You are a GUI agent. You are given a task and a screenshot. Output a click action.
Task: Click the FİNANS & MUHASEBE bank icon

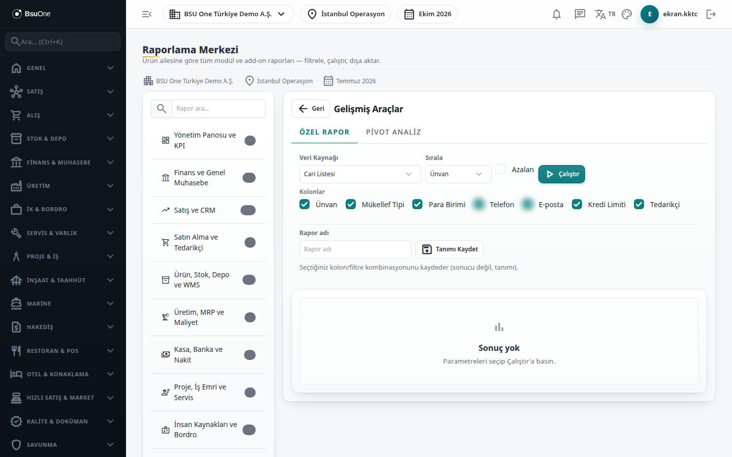point(16,162)
